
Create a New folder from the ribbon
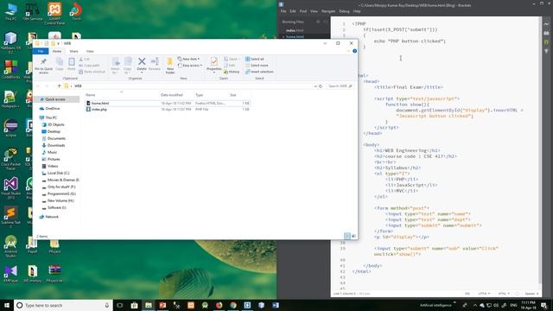(170, 66)
